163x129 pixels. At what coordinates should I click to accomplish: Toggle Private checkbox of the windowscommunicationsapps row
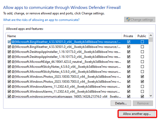129,96
